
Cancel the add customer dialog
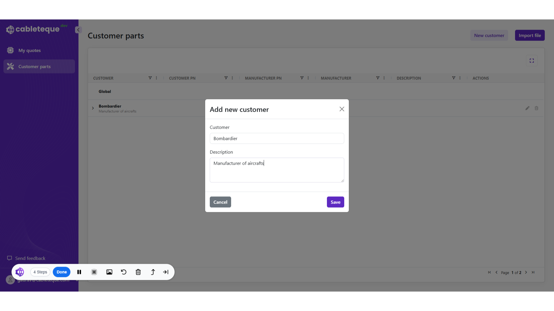click(x=220, y=202)
